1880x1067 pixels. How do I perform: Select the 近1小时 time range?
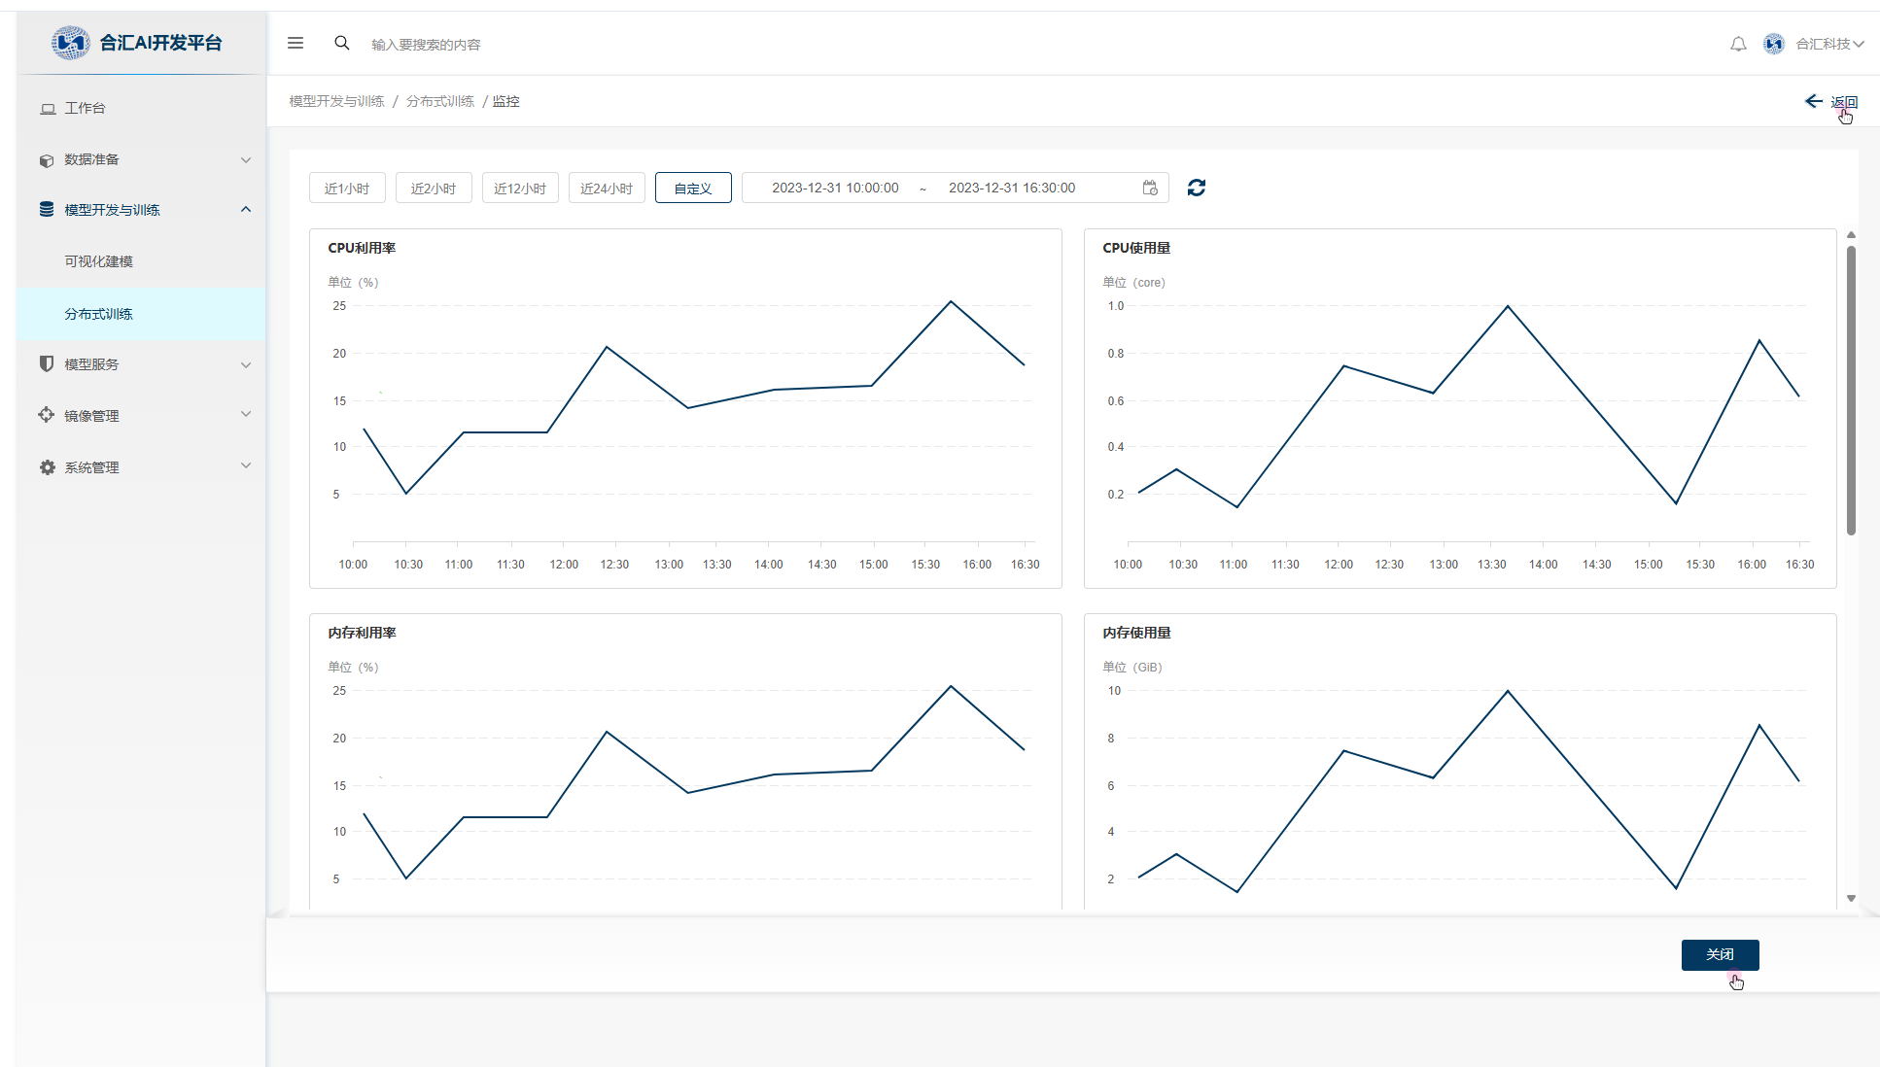tap(347, 188)
